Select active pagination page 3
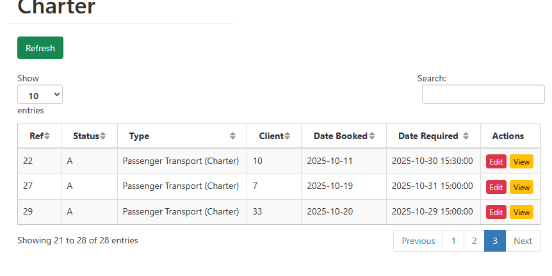Image resolution: width=552 pixels, height=276 pixels. [x=495, y=241]
